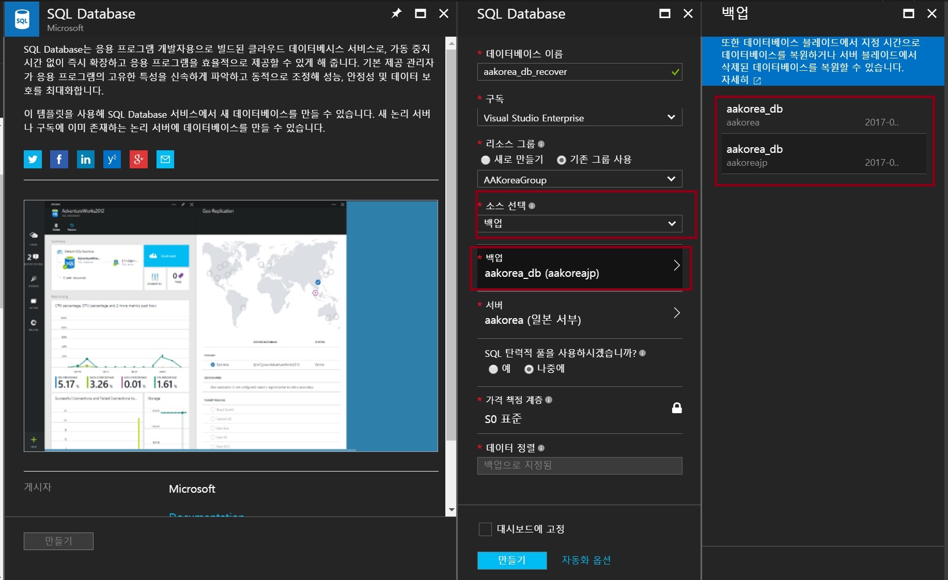The height and width of the screenshot is (580, 948).
Task: Close the 백업 blade
Action: tap(932, 13)
